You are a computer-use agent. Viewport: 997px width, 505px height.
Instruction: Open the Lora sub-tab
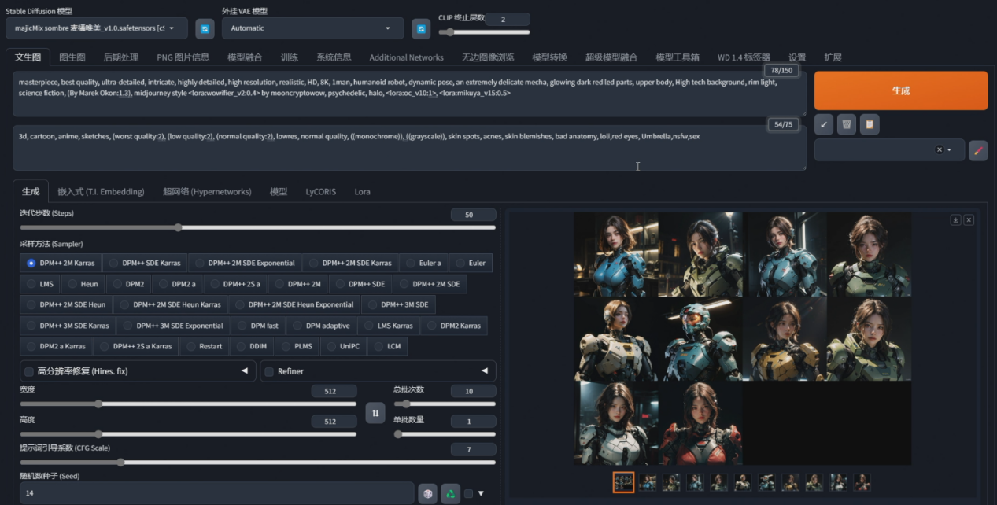(x=362, y=191)
